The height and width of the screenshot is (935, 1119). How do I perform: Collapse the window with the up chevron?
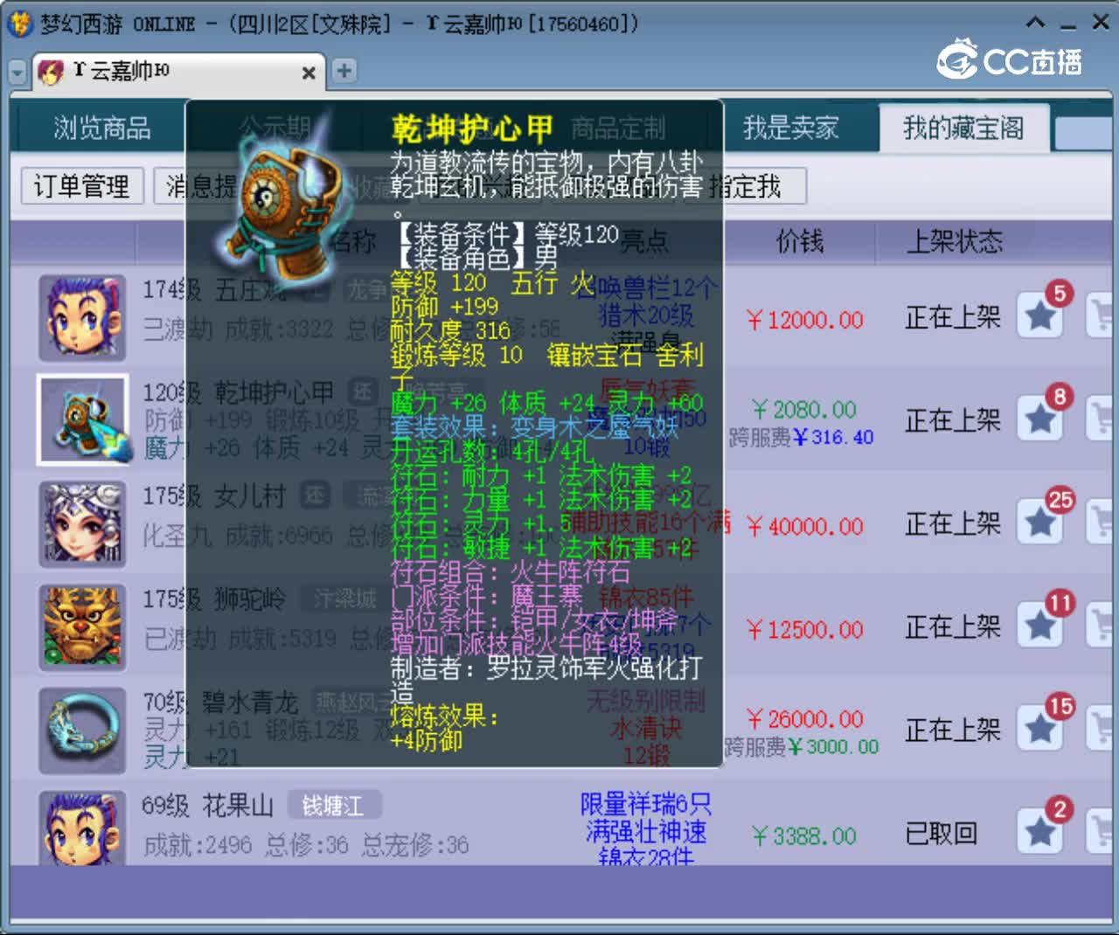coord(1035,22)
